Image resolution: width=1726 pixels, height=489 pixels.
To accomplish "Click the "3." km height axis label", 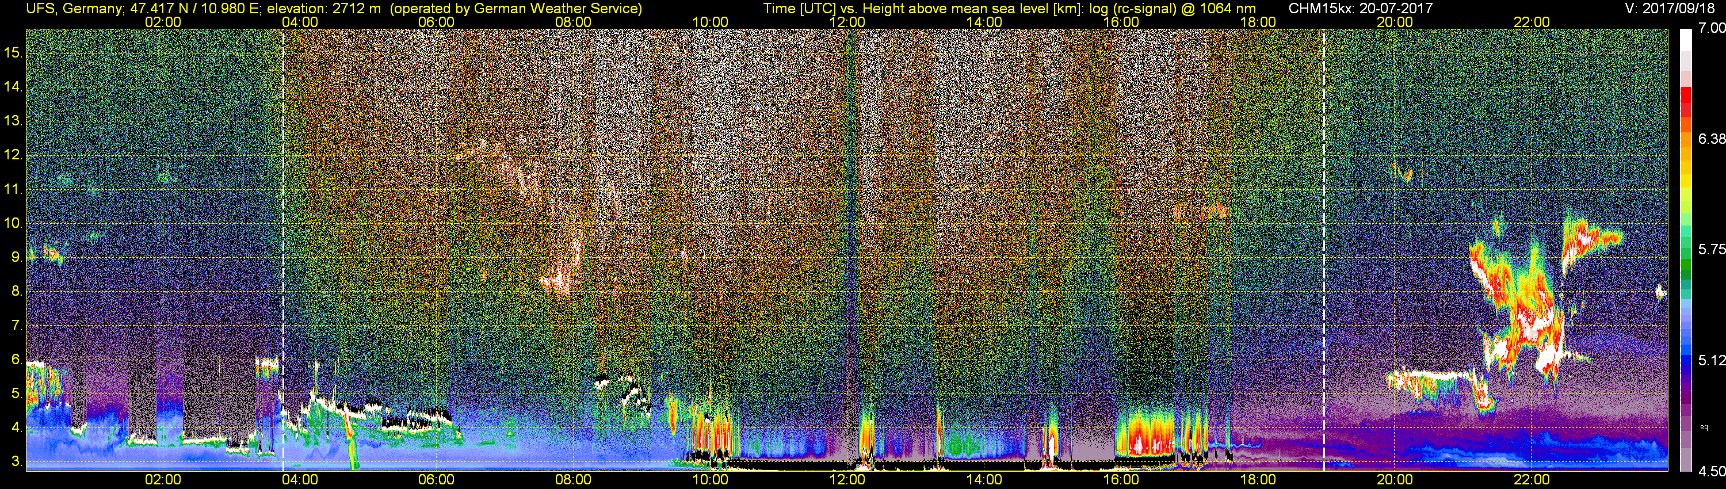I will [17, 462].
